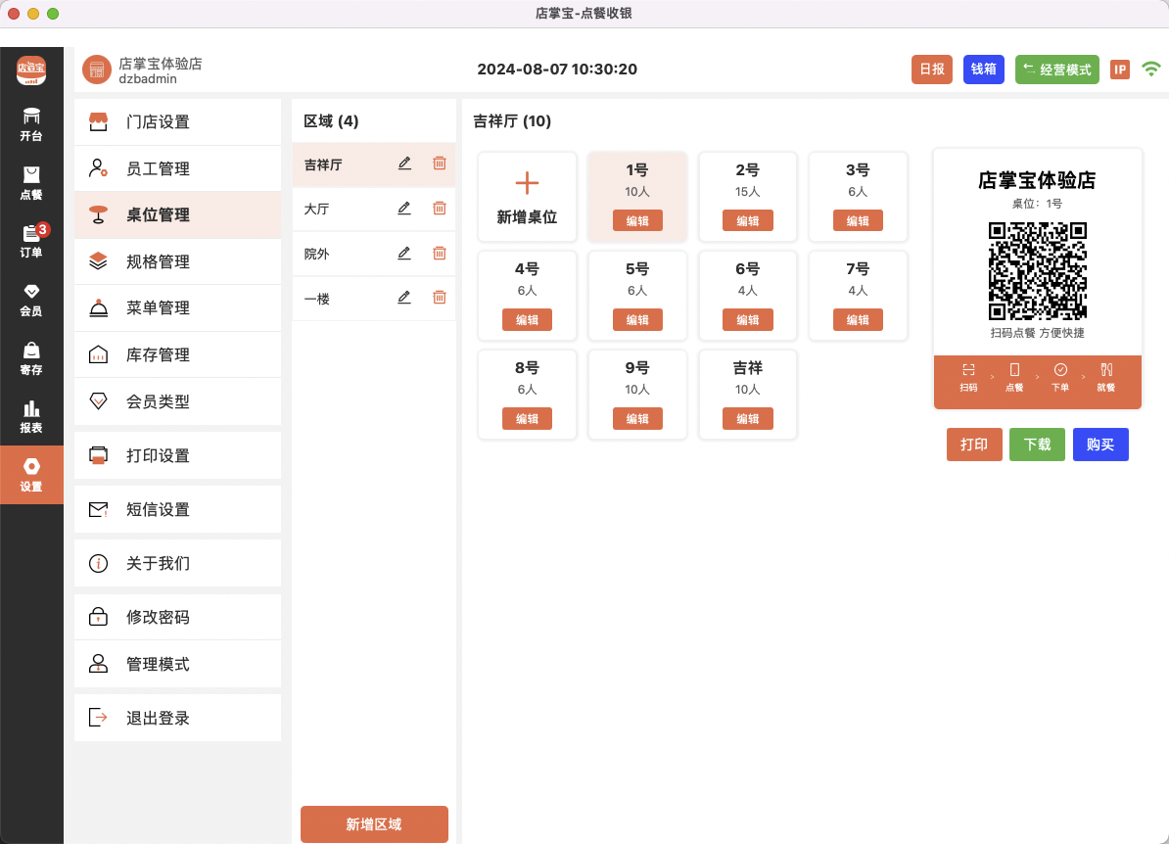Edit table 7号
Viewport: 1169px width, 844px height.
tap(858, 320)
